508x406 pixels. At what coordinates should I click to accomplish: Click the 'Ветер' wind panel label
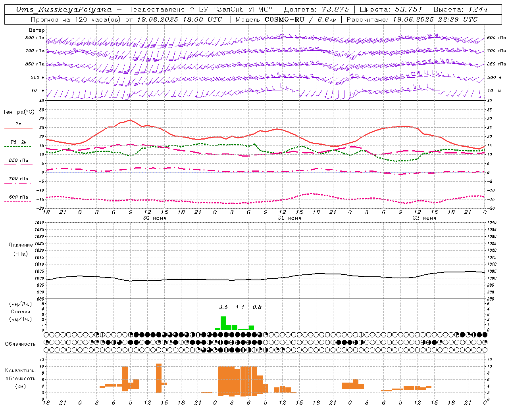(x=37, y=30)
